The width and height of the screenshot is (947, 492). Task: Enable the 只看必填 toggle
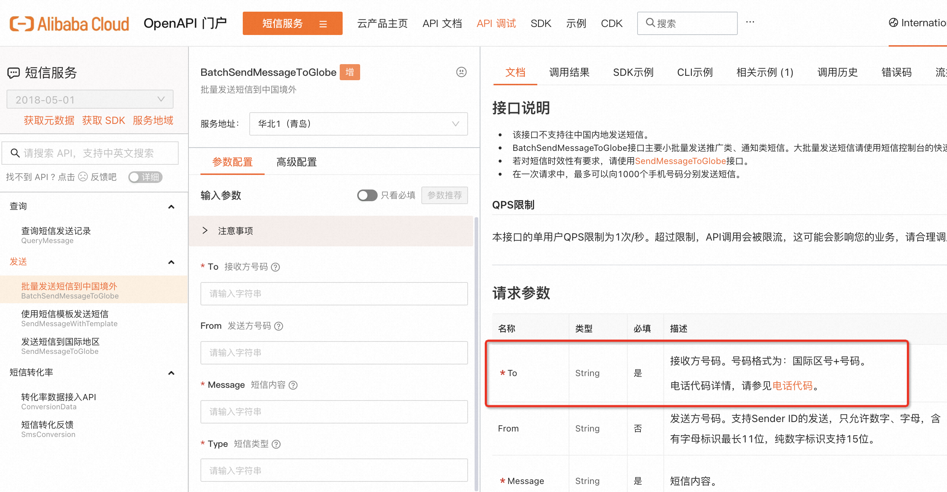tap(367, 195)
